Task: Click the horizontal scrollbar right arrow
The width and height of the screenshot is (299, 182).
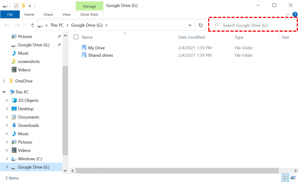Action: pyautogui.click(x=295, y=171)
